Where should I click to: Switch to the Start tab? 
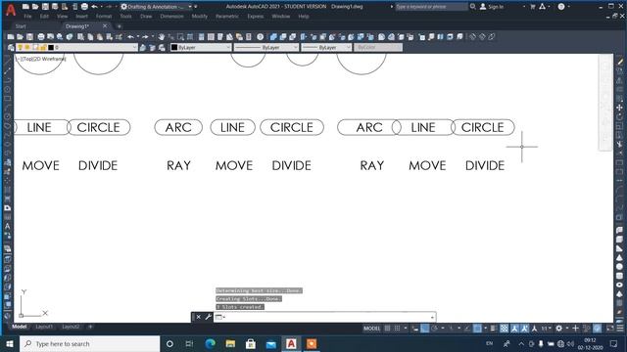tap(21, 26)
